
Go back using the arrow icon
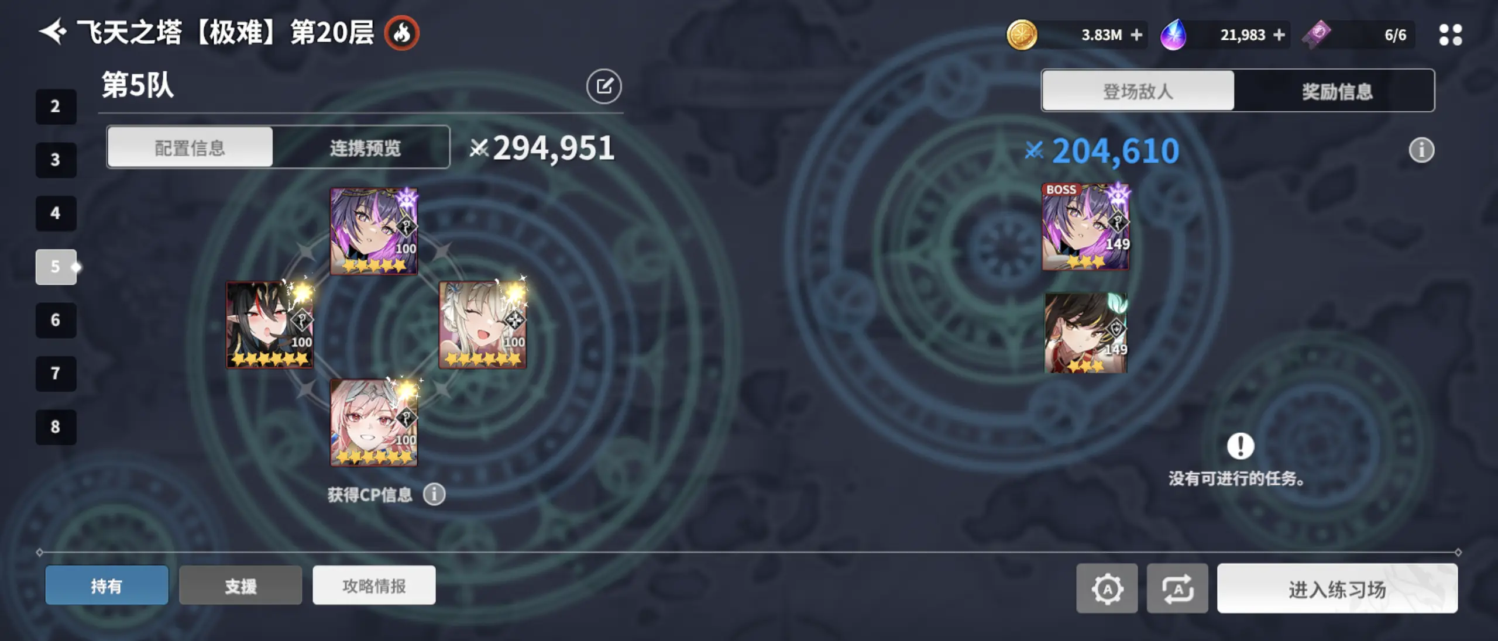pyautogui.click(x=53, y=32)
